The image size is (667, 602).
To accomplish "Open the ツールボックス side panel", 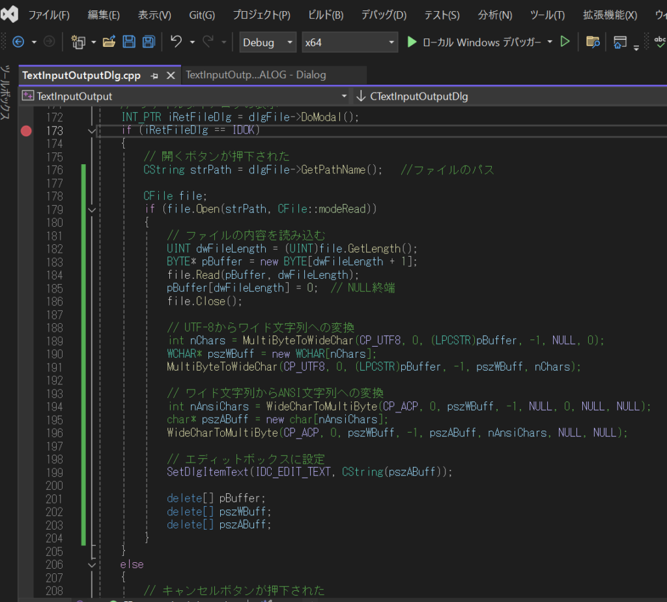I will tap(5, 91).
